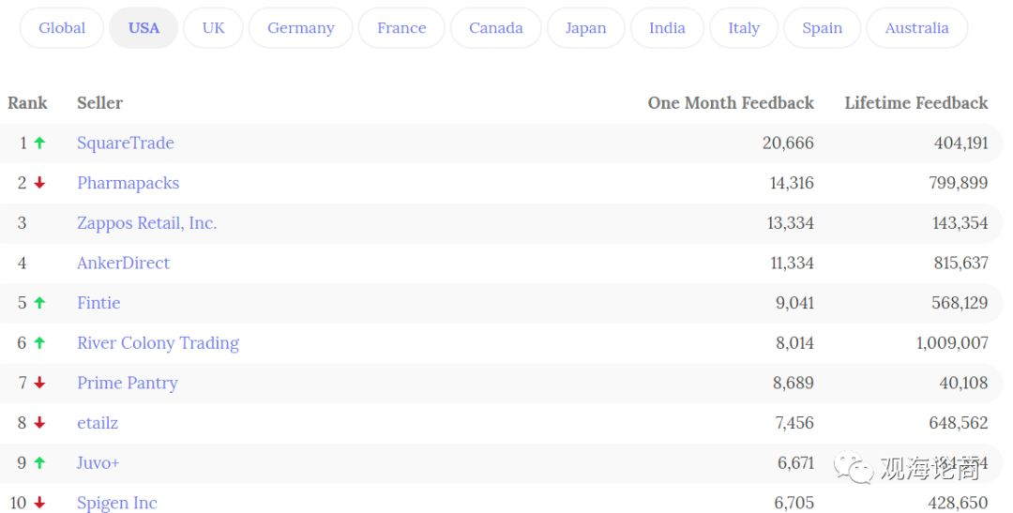Select the India tab
This screenshot has height=513, width=1013.
click(x=667, y=28)
